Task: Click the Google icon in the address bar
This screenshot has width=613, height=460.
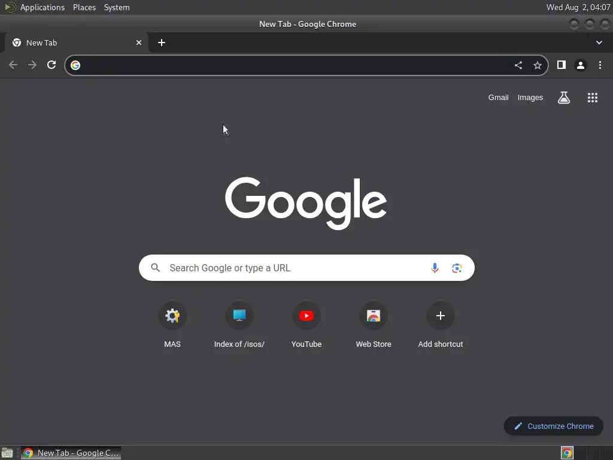Action: point(75,65)
